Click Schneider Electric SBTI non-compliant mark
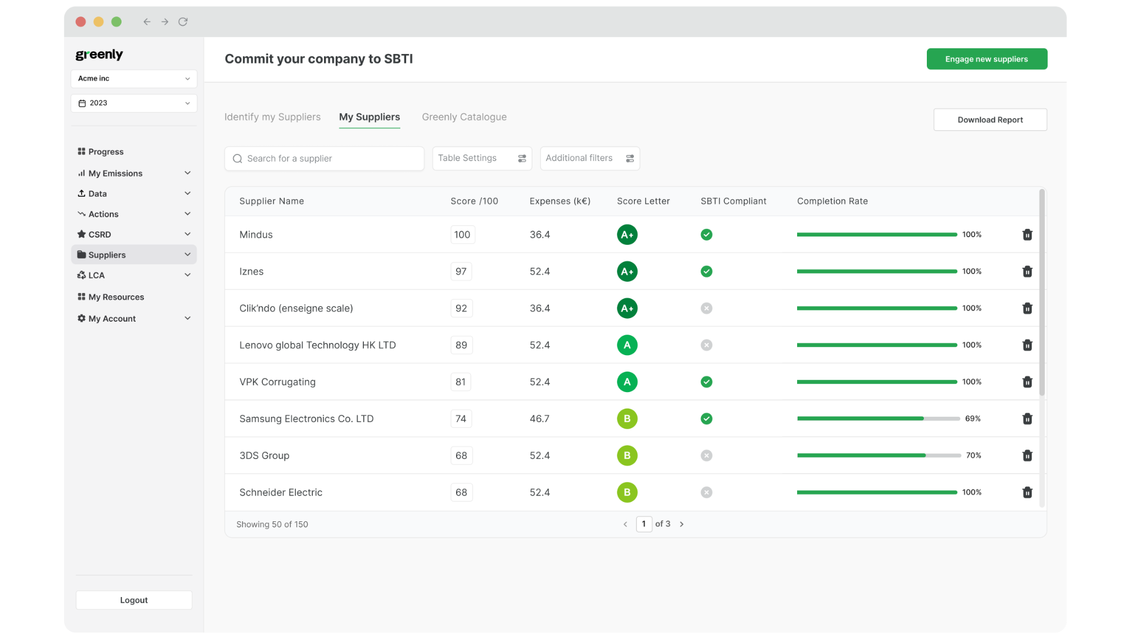This screenshot has height=634, width=1127. 706,493
